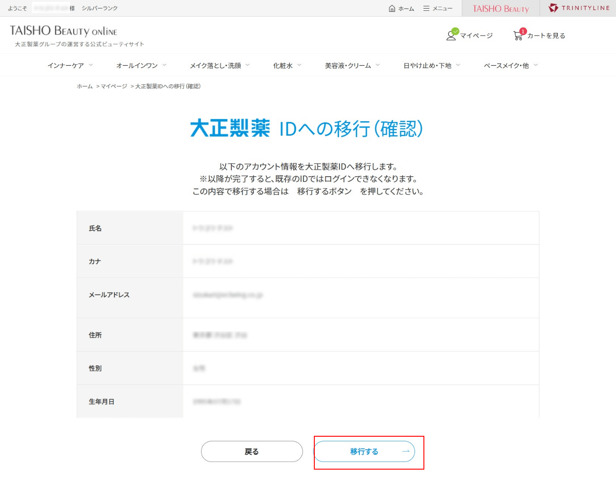Open 美容液・クリーム category menu
Viewport: 616px width, 498px height.
point(348,65)
